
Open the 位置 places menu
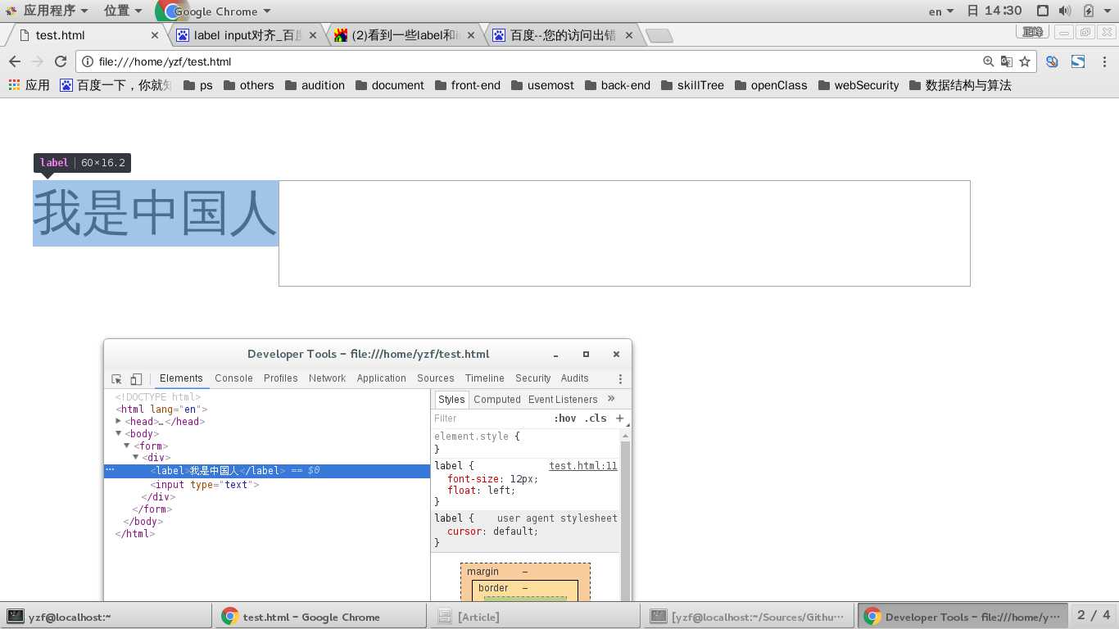[x=123, y=11]
